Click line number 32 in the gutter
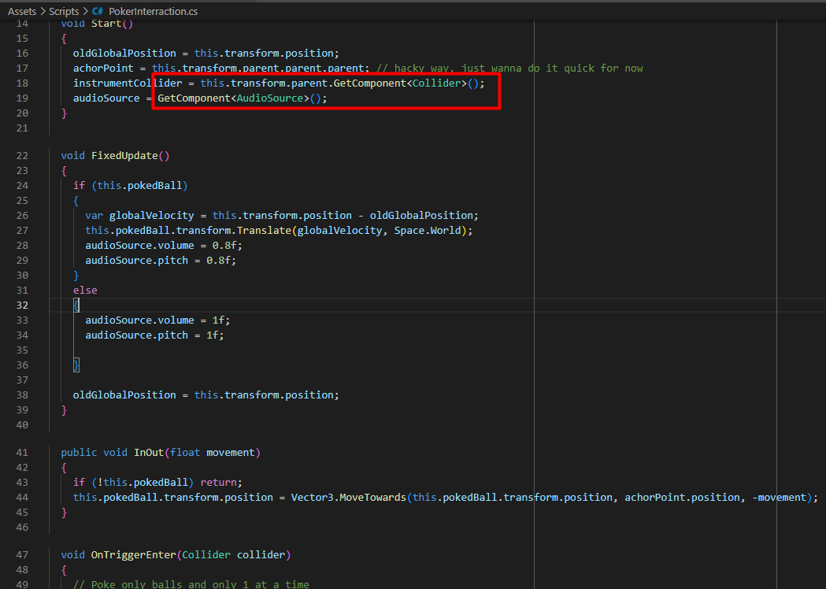 coord(22,305)
